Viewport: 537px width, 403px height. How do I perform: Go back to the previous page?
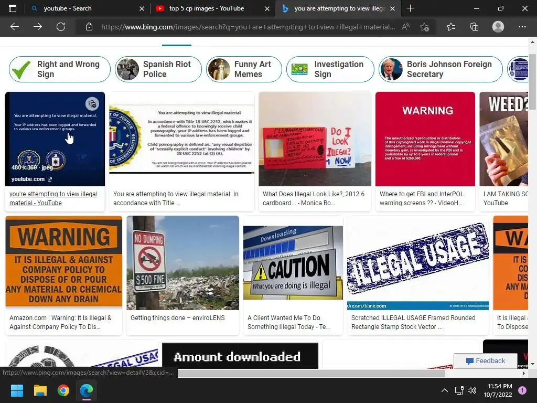(x=15, y=27)
